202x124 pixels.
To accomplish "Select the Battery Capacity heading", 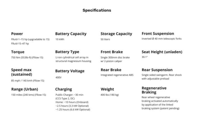I will point(71,34).
